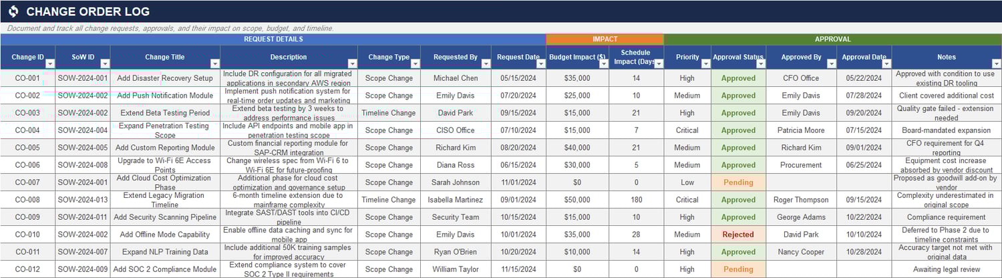The width and height of the screenshot is (1002, 278).
Task: Select Low priority for CO-007
Action: click(x=687, y=182)
